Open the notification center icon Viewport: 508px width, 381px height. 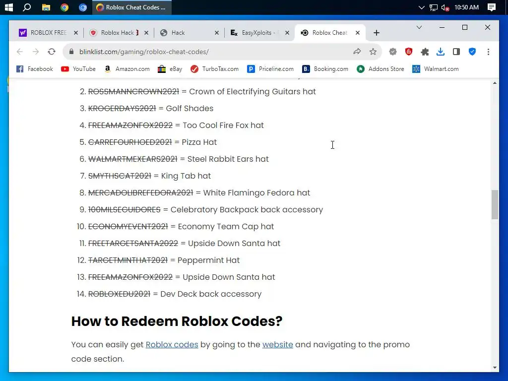[x=492, y=7]
